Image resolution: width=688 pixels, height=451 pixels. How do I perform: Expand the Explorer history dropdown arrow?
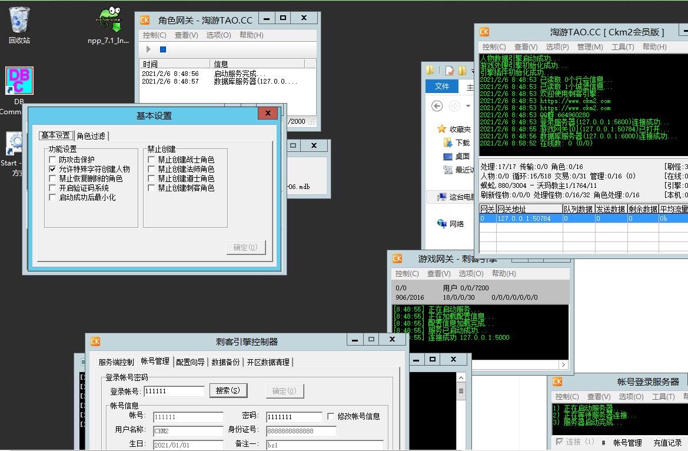pos(468,107)
